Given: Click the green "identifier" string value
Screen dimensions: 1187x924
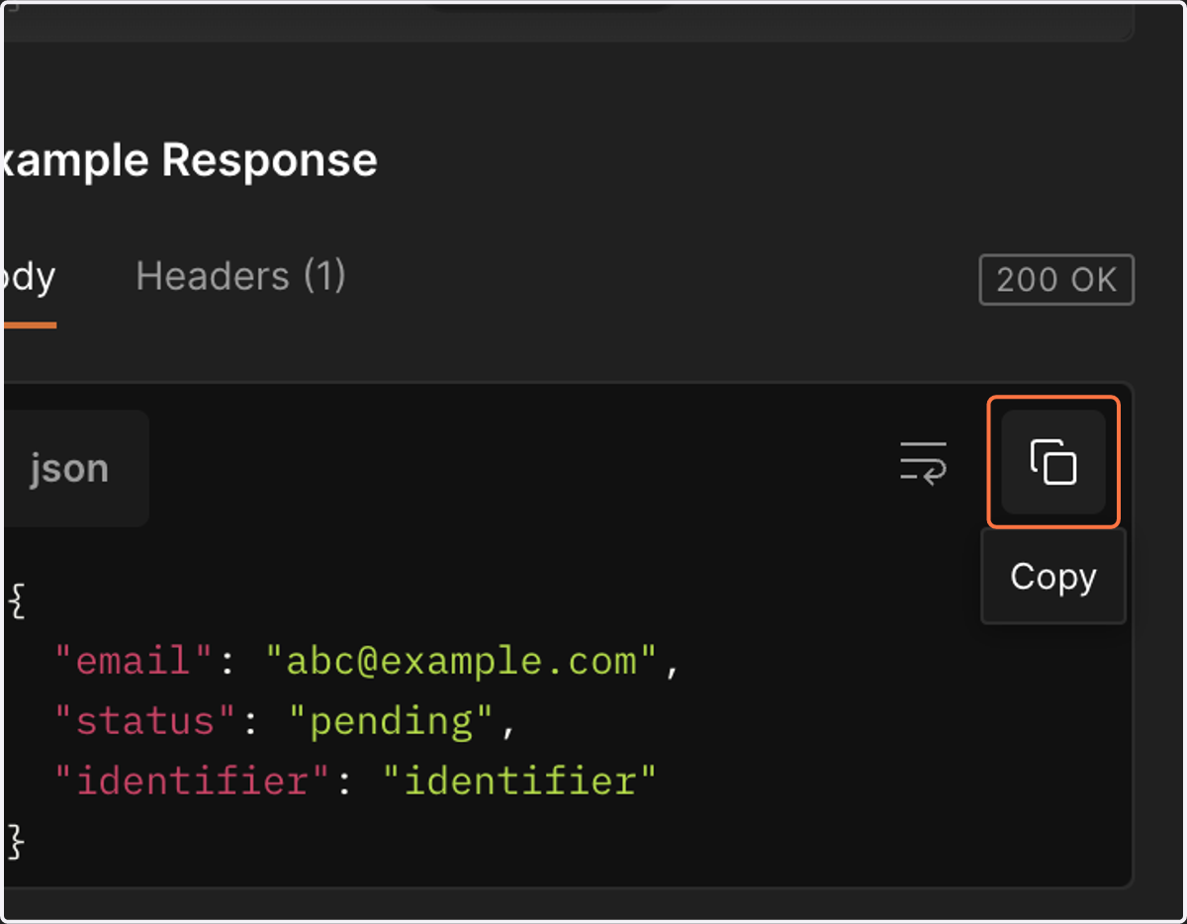Looking at the screenshot, I should [520, 782].
